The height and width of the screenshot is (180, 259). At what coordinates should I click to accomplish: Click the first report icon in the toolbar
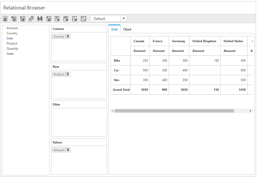point(5,19)
